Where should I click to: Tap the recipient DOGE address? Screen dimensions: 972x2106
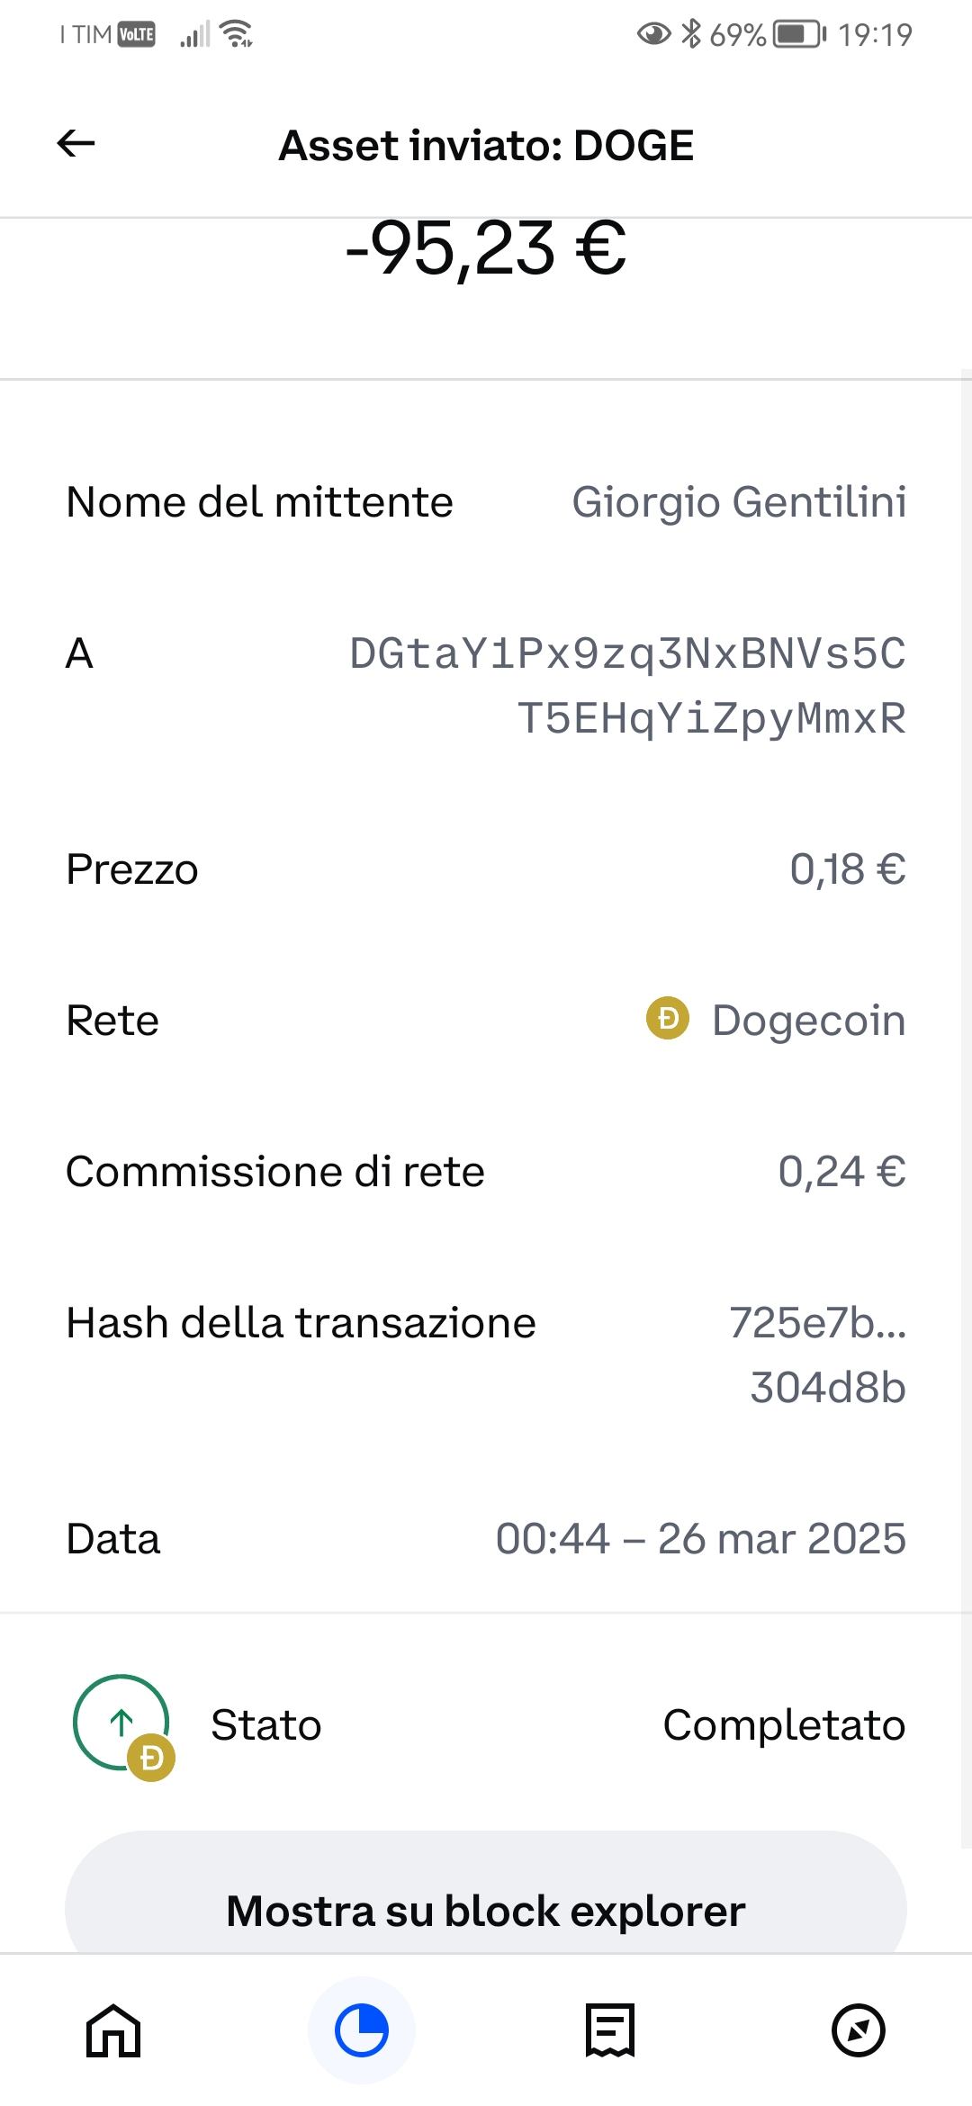(628, 686)
